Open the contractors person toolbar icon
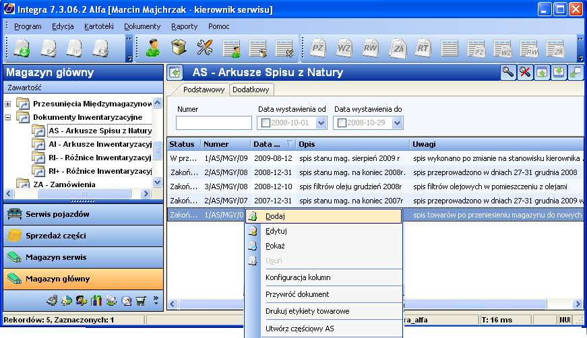Viewport: 587px width, 338px height. click(x=153, y=48)
